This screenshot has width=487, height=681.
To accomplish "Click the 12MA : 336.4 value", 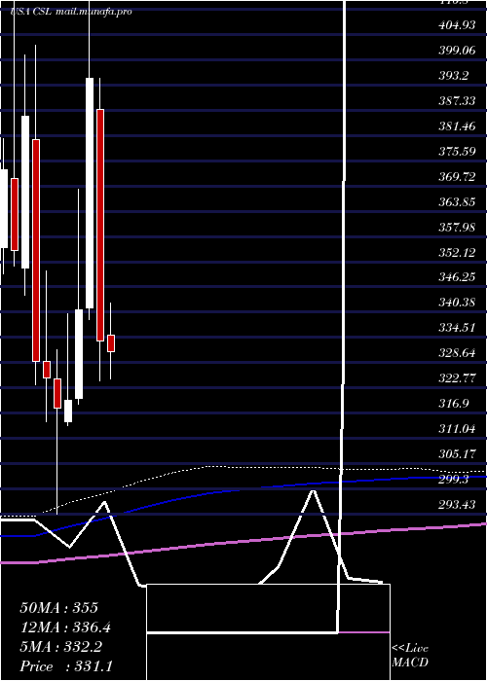I will point(65,627).
